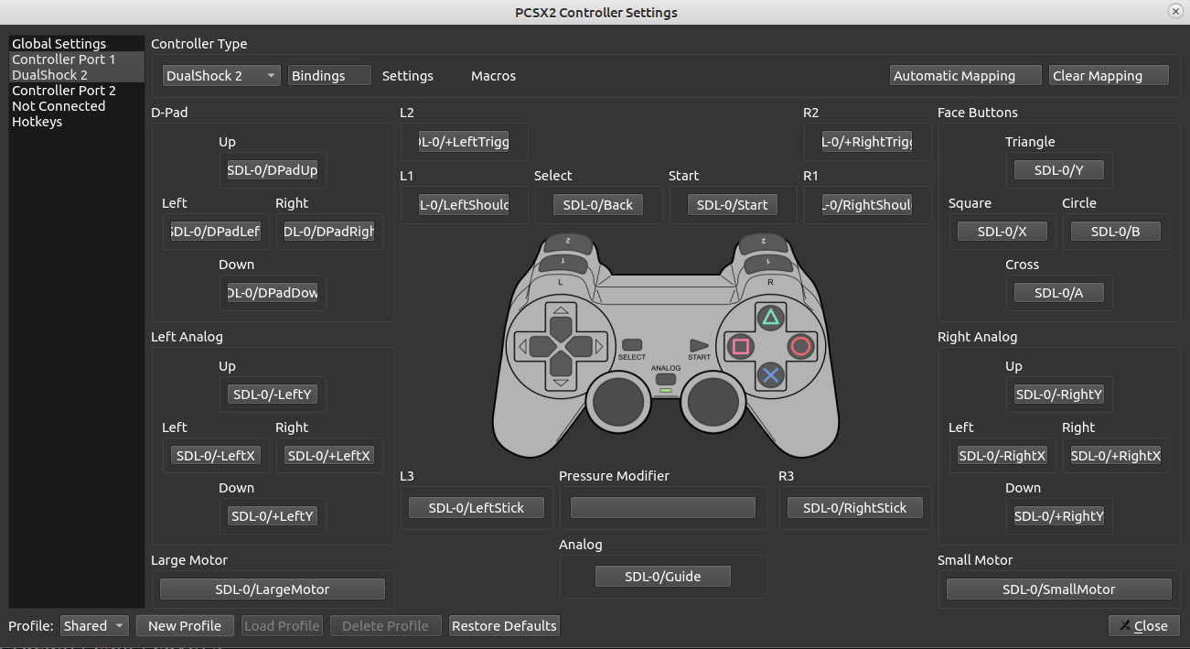
Task: Rebind Left Analog Up SDL-0/-LeftY
Action: [273, 395]
